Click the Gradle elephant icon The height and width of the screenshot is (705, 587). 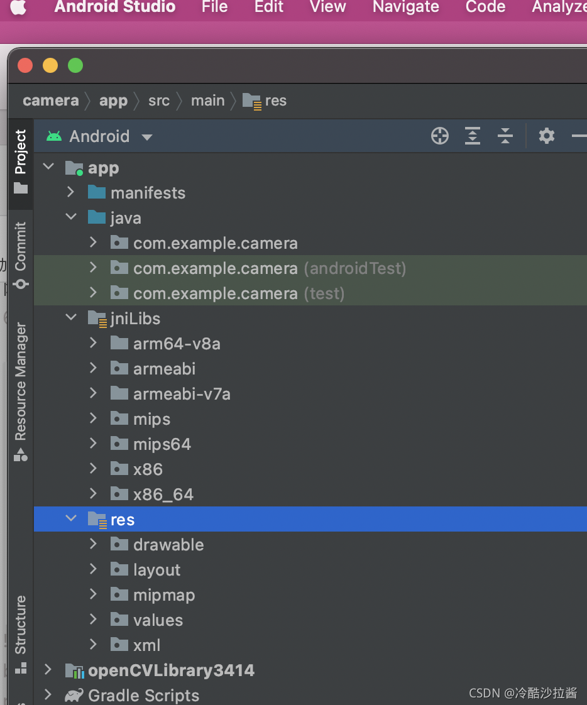point(74,696)
